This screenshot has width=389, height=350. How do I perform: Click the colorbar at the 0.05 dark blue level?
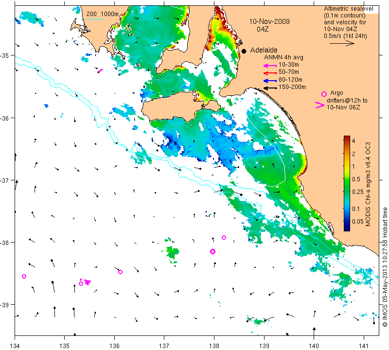347,221
